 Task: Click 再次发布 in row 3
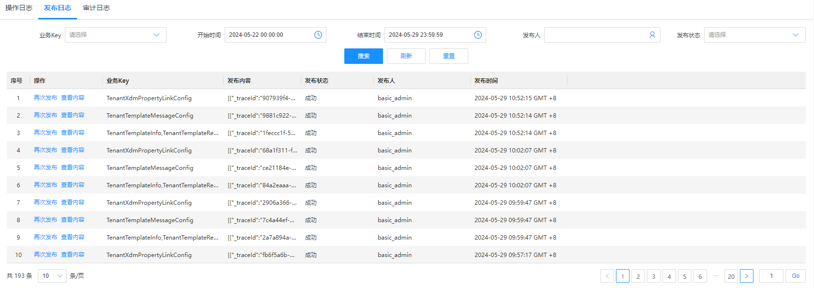click(46, 133)
